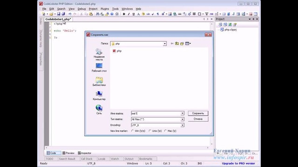298x167 pixels.
Task: Open the Plugins menu
Action: click(105, 9)
